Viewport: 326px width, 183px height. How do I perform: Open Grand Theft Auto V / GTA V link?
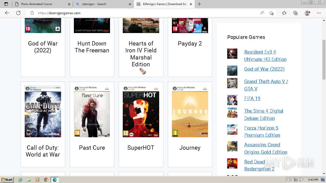click(266, 85)
